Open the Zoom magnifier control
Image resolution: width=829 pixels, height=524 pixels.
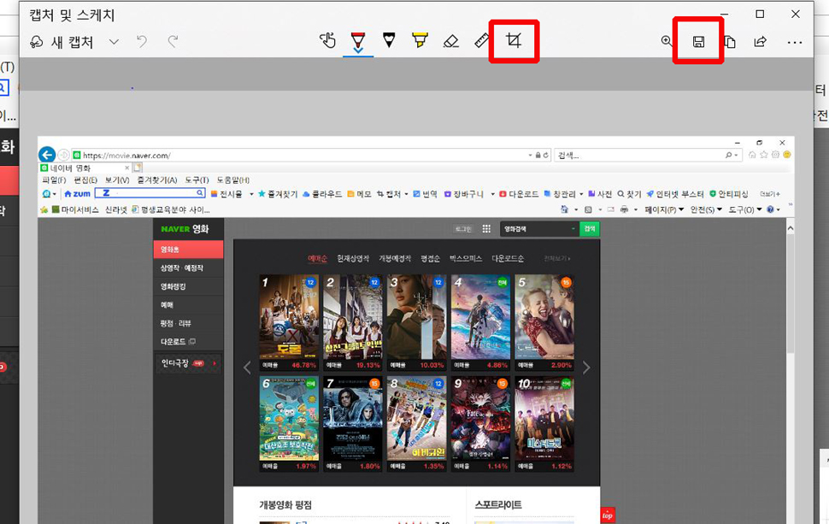pos(667,41)
